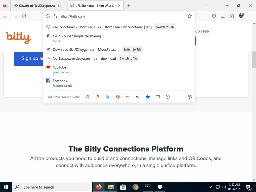Show hidden system tray icons
The image size is (256, 192).
click(x=211, y=187)
